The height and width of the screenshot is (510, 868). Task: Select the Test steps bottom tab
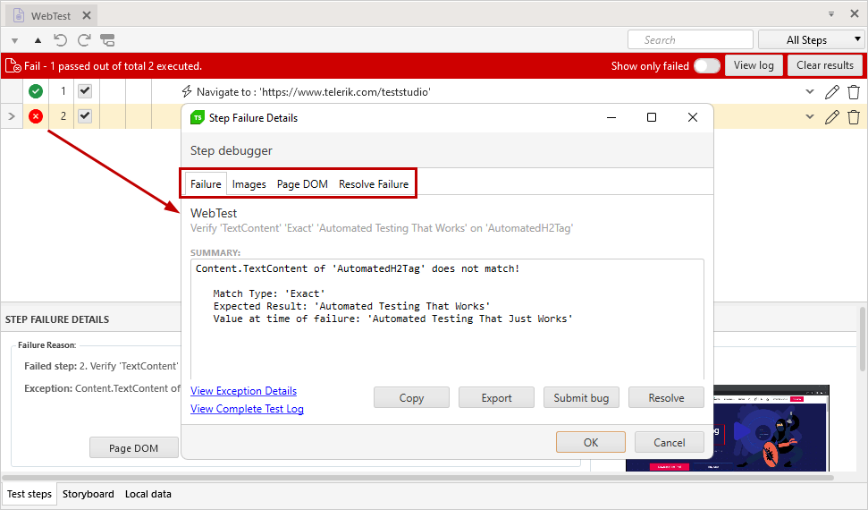[x=29, y=494]
